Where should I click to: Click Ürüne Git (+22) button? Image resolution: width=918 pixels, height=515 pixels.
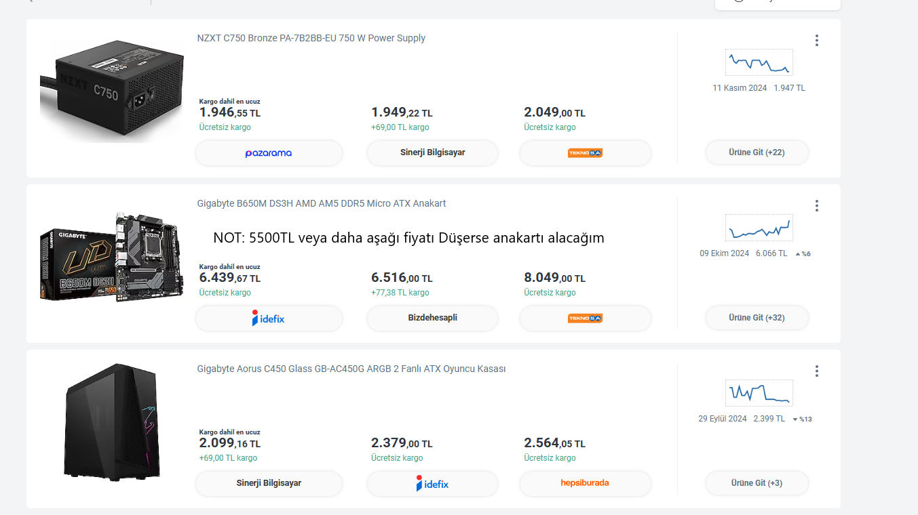pos(757,152)
